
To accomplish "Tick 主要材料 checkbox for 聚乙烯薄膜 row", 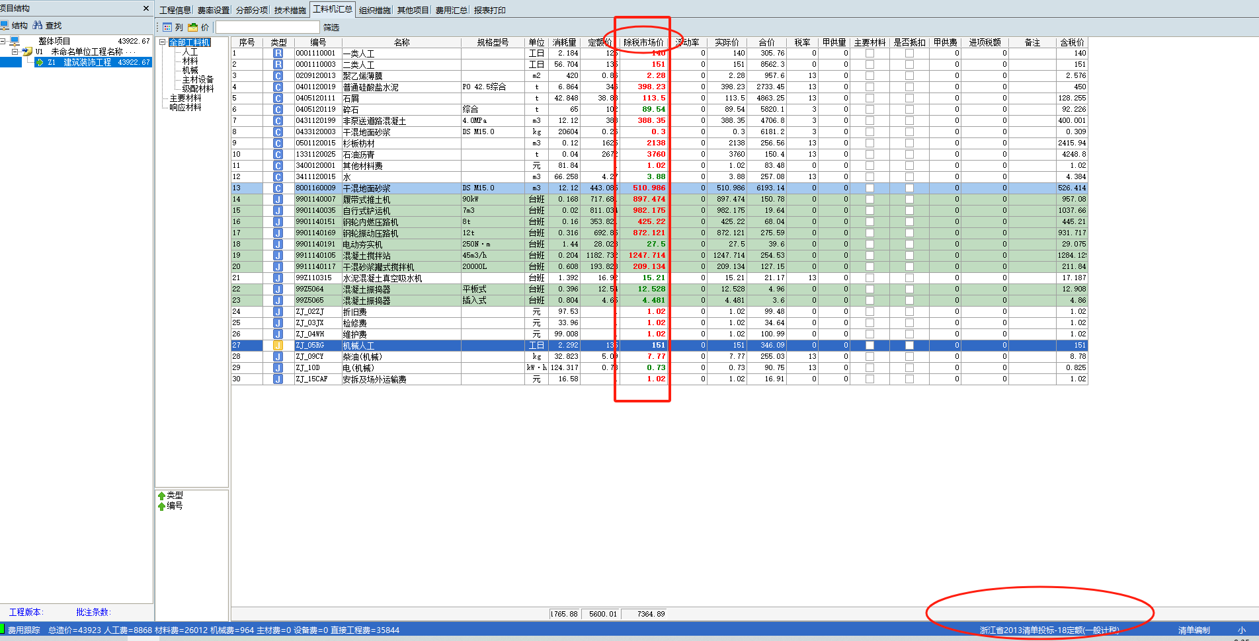I will tap(870, 76).
